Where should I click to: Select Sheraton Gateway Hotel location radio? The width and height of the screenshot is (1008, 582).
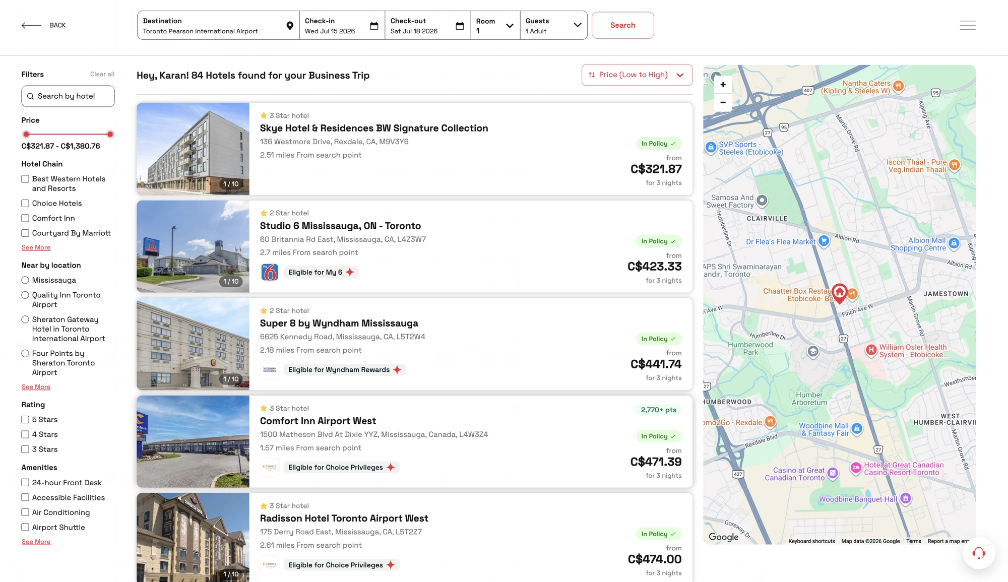[x=25, y=319]
